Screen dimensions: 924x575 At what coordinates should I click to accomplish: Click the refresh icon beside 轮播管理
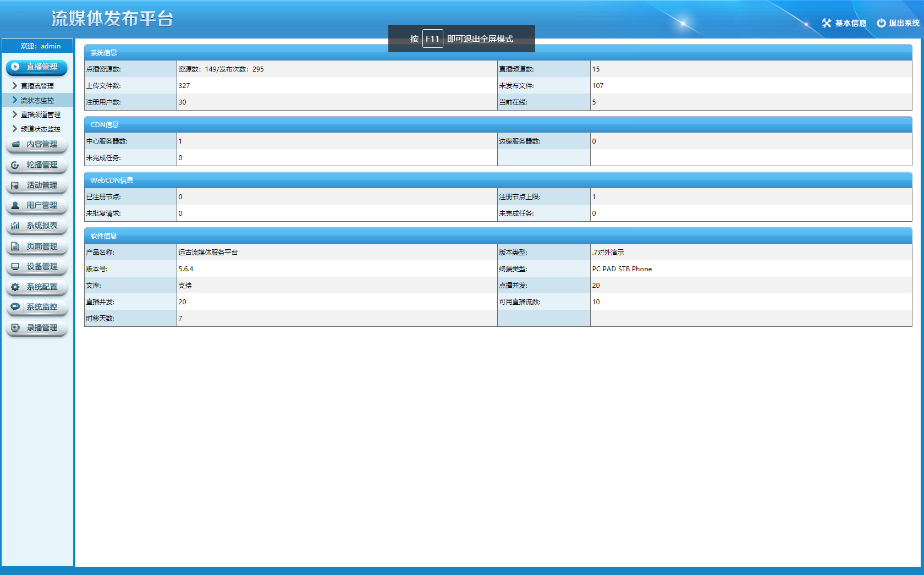(15, 165)
